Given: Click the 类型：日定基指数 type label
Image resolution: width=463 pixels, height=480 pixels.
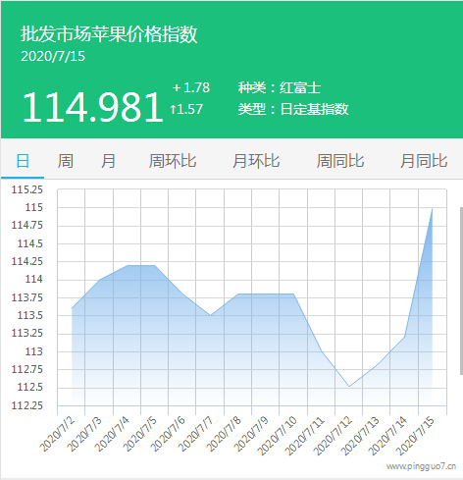Looking at the screenshot, I should pos(293,109).
